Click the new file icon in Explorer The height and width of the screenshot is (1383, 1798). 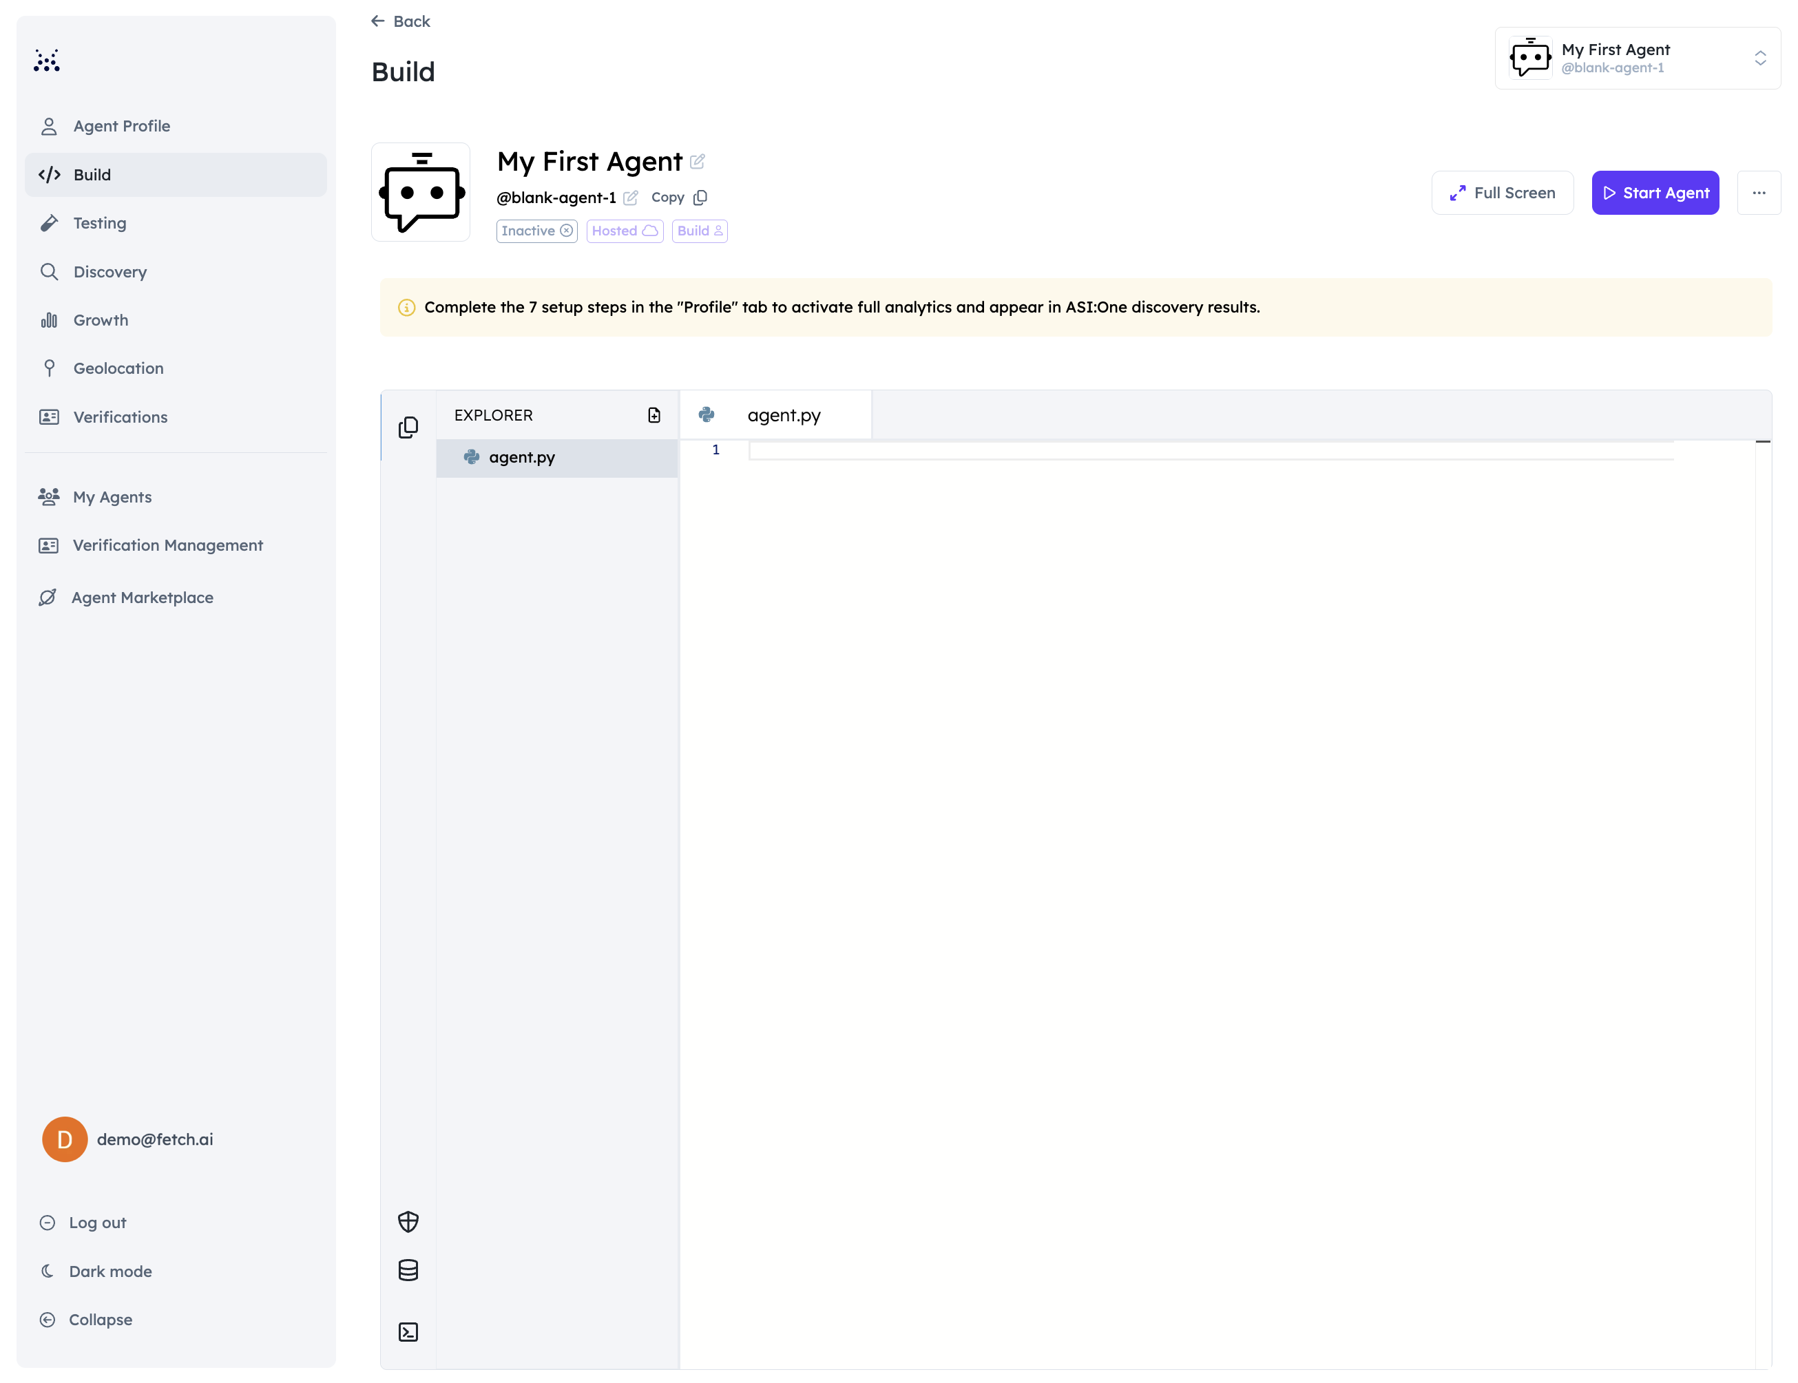(654, 415)
